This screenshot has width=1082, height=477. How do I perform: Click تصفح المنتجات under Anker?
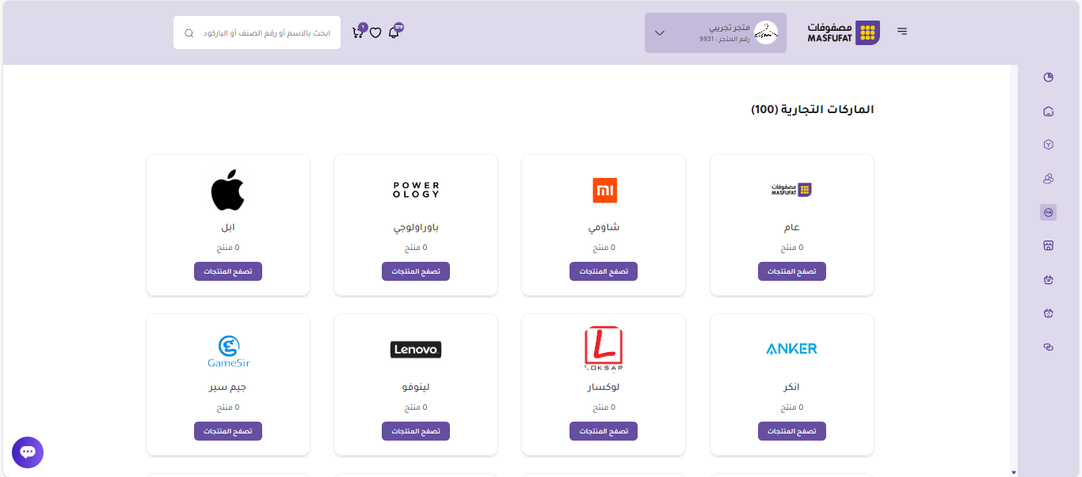(791, 431)
